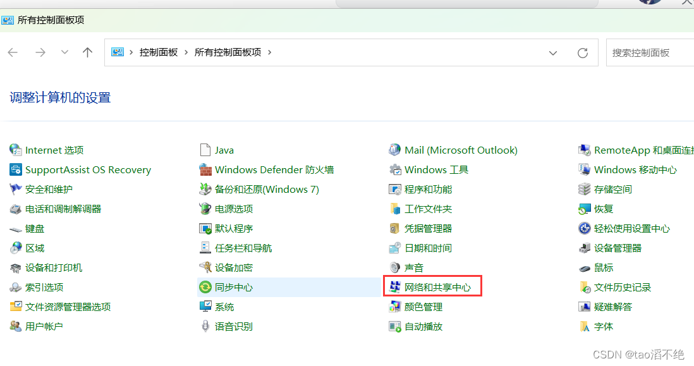Click the address bar control panel icon
The height and width of the screenshot is (366, 694).
(118, 52)
